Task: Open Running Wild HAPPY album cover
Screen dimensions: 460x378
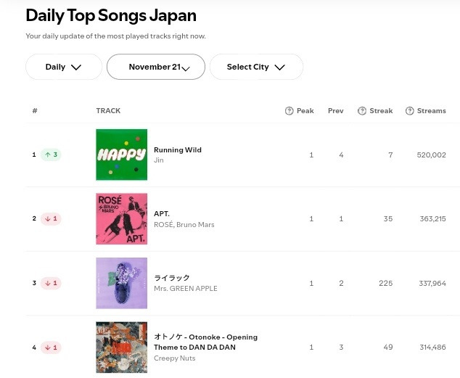Action: 121,155
